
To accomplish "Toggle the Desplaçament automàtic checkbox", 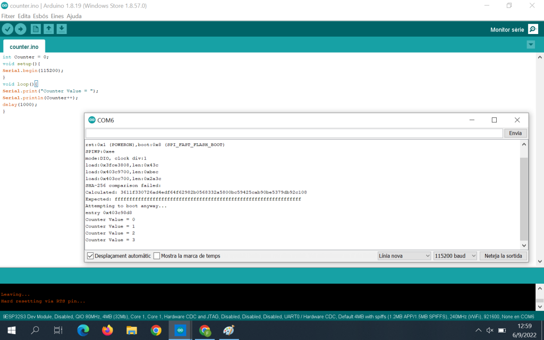I will point(90,256).
